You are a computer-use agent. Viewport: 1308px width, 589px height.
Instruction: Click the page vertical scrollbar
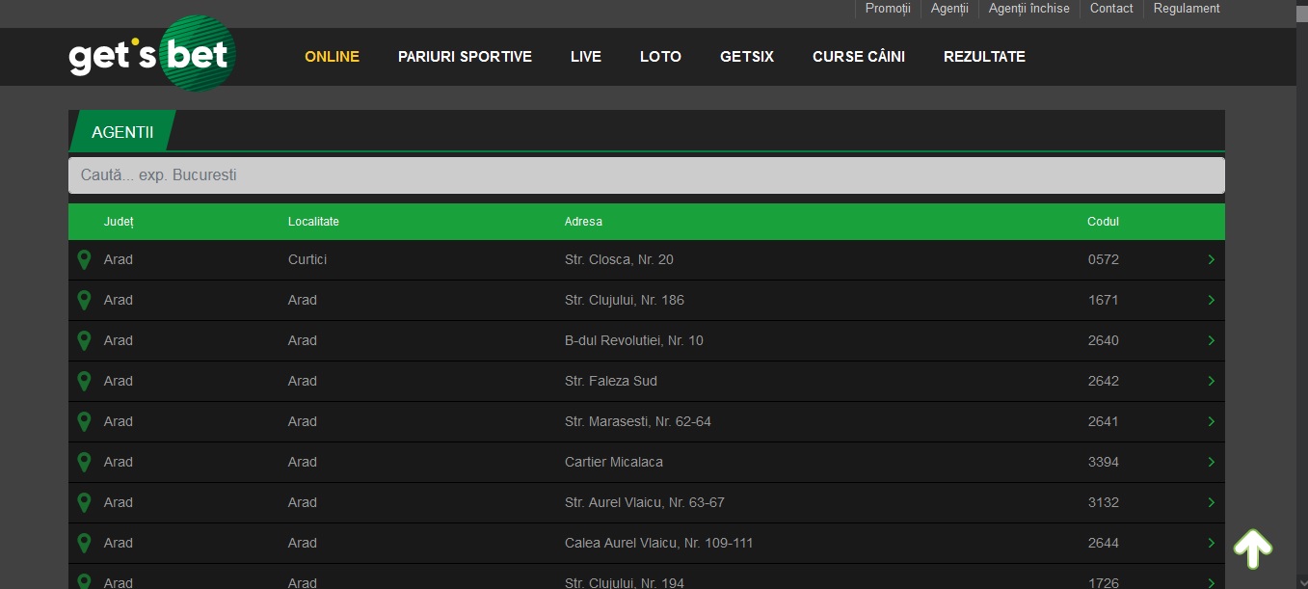[x=1301, y=294]
